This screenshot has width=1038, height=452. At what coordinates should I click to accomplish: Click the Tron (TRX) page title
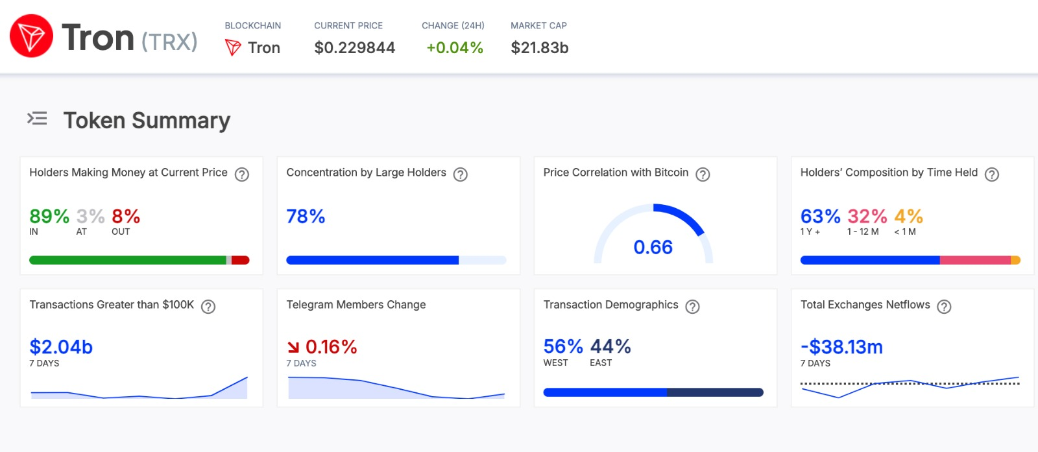point(130,38)
